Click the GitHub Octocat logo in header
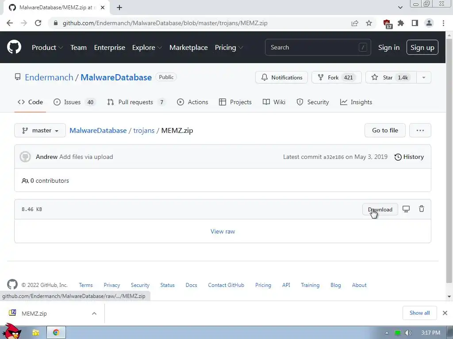This screenshot has height=339, width=453. 14,47
